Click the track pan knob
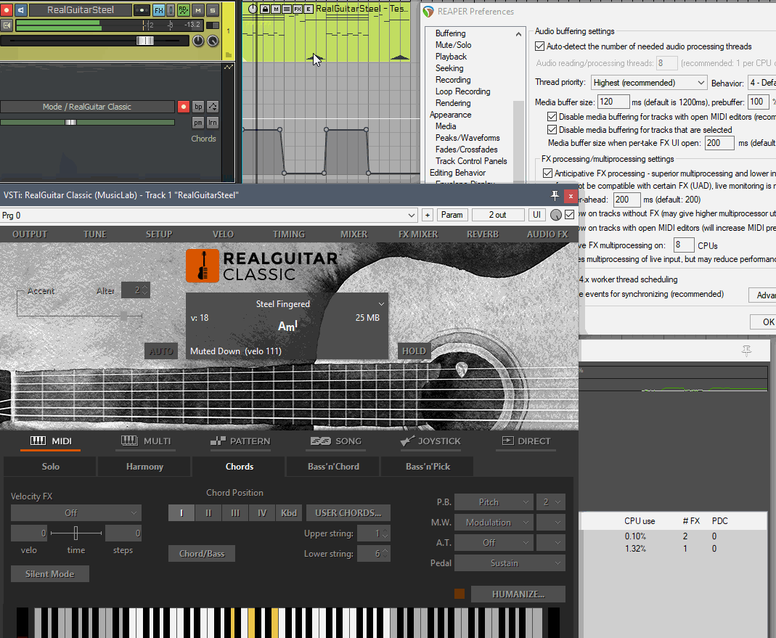This screenshot has height=638, width=776. pos(198,41)
